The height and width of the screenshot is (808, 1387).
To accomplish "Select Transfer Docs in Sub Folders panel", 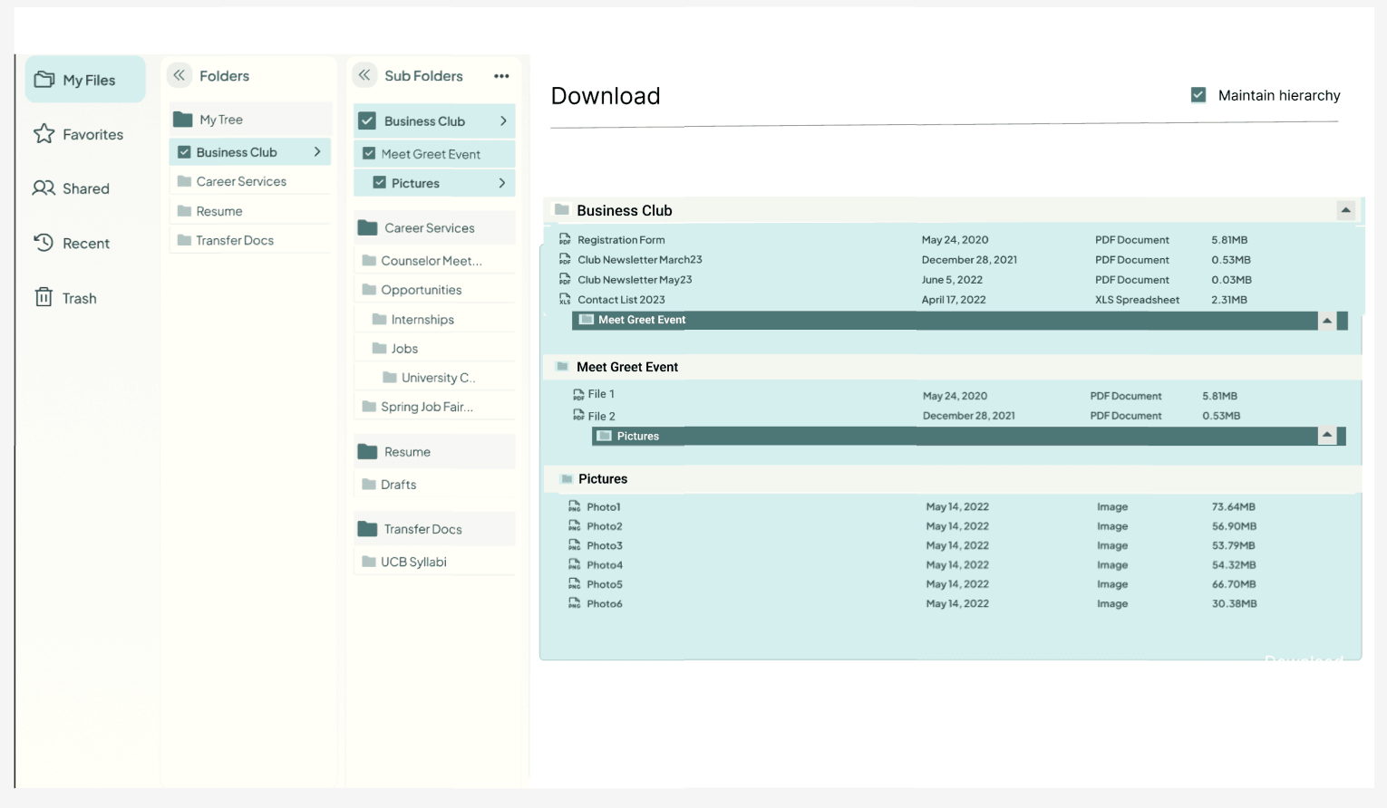I will 434,529.
